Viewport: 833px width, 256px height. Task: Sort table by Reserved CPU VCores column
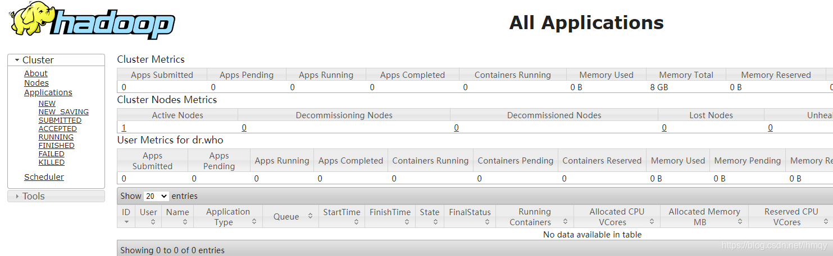[x=791, y=216]
